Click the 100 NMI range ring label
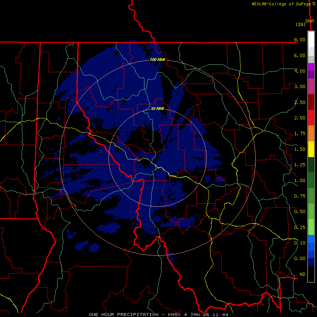This screenshot has width=317, height=317. pyautogui.click(x=157, y=60)
